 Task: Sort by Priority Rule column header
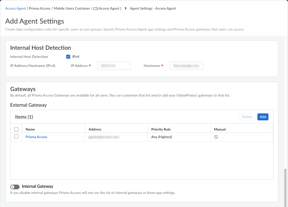tap(161, 129)
